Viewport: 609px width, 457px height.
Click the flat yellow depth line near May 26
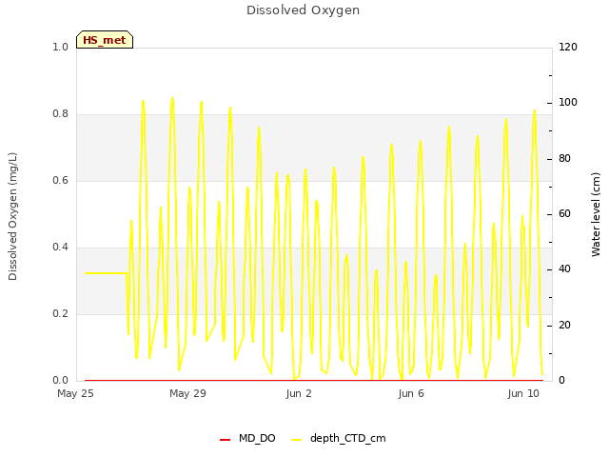click(106, 273)
